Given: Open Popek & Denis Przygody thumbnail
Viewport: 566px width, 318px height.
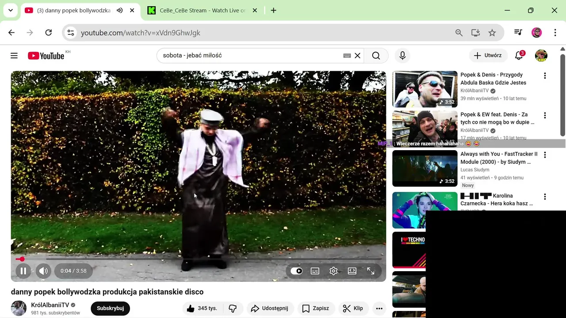Looking at the screenshot, I should 425,89.
